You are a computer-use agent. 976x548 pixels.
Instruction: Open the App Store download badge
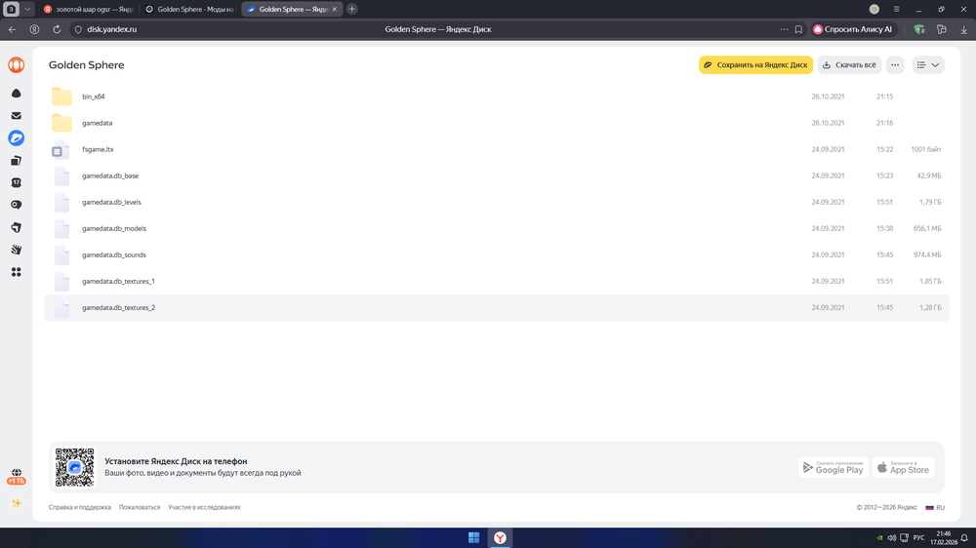coord(903,468)
